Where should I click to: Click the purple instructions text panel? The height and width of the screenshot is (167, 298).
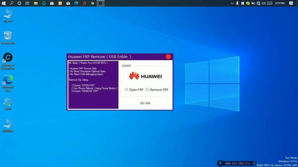93,84
